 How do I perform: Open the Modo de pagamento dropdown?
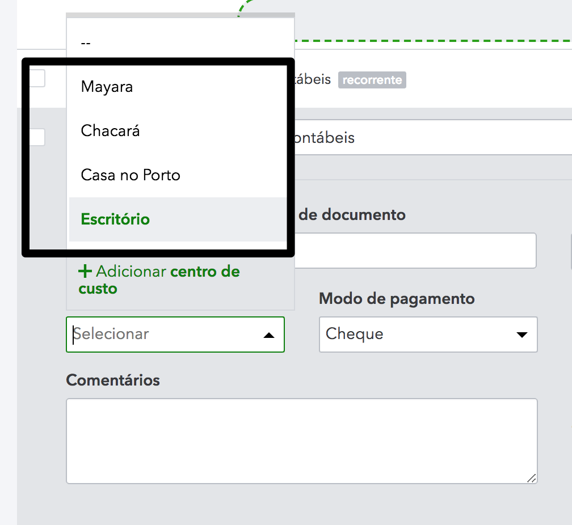pyautogui.click(x=428, y=335)
